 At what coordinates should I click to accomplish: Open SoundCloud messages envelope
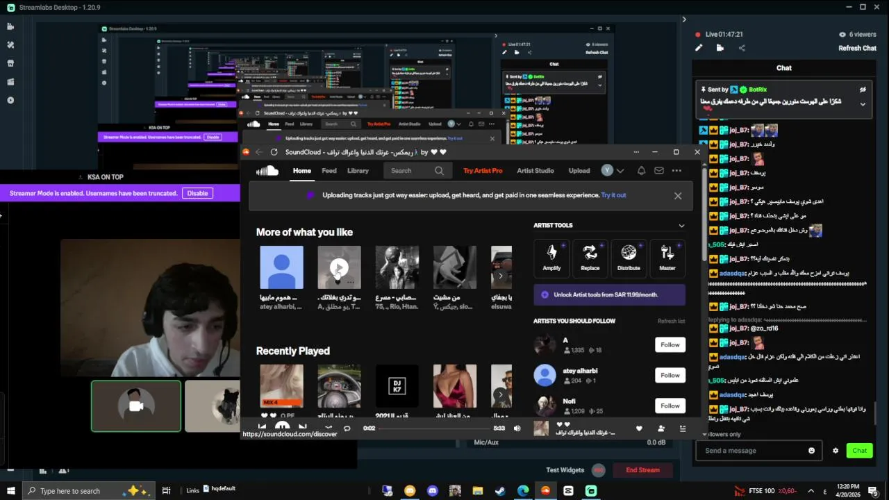click(x=658, y=171)
